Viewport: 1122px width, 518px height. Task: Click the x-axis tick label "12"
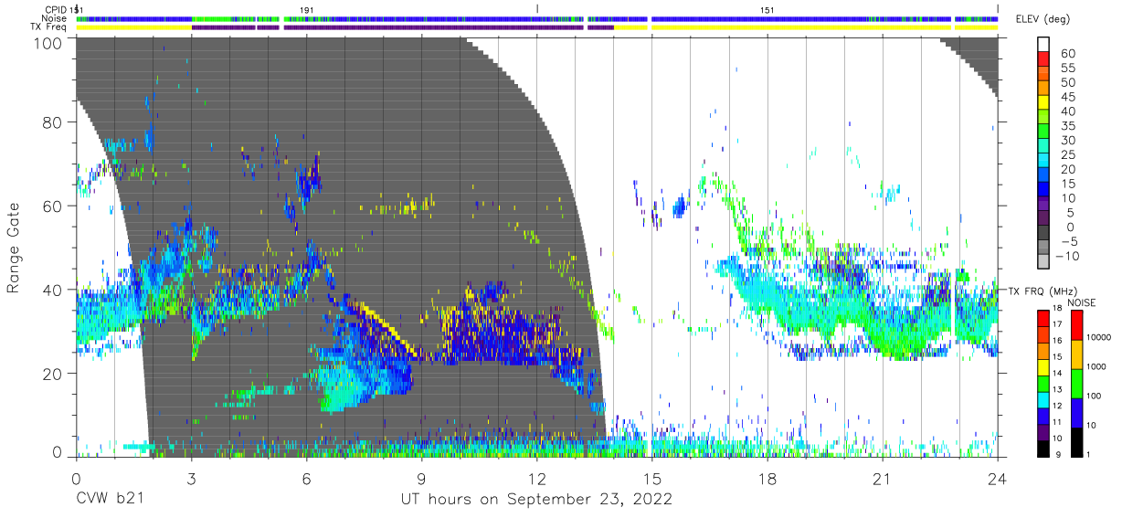[537, 479]
